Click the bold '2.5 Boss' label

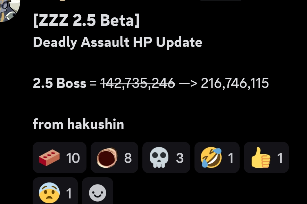pyautogui.click(x=59, y=83)
